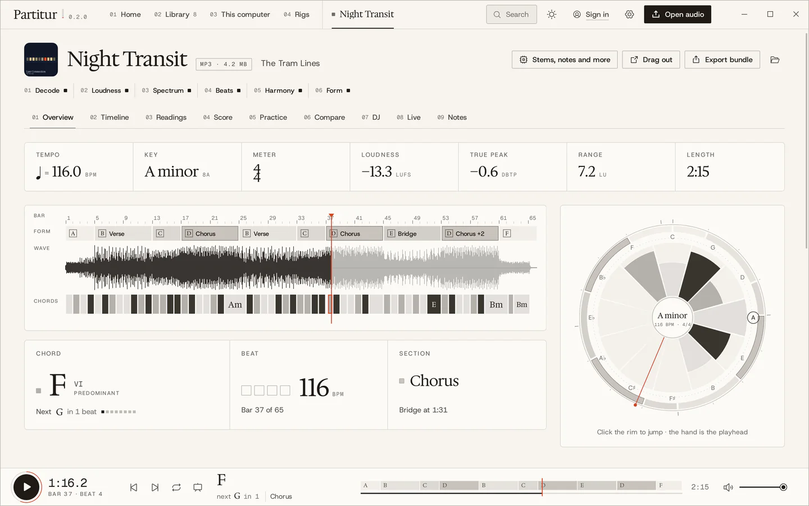Click the Night Transit album cover thumbnail
This screenshot has height=506, width=809.
[41, 60]
